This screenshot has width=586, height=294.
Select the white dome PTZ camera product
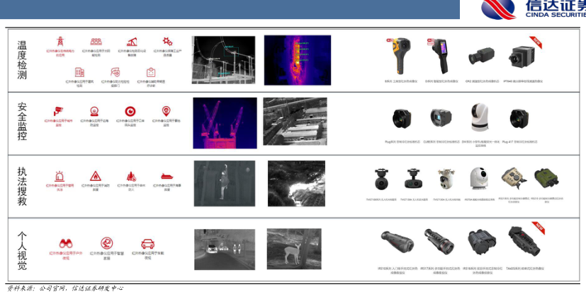click(479, 117)
